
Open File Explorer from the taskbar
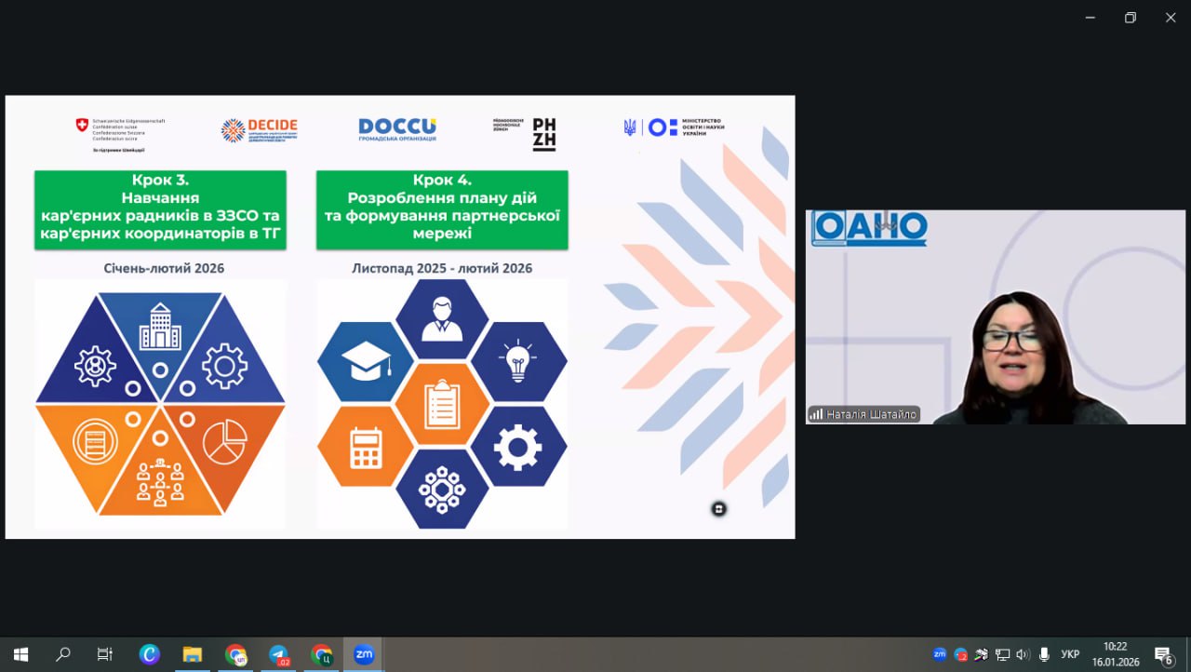(x=193, y=654)
